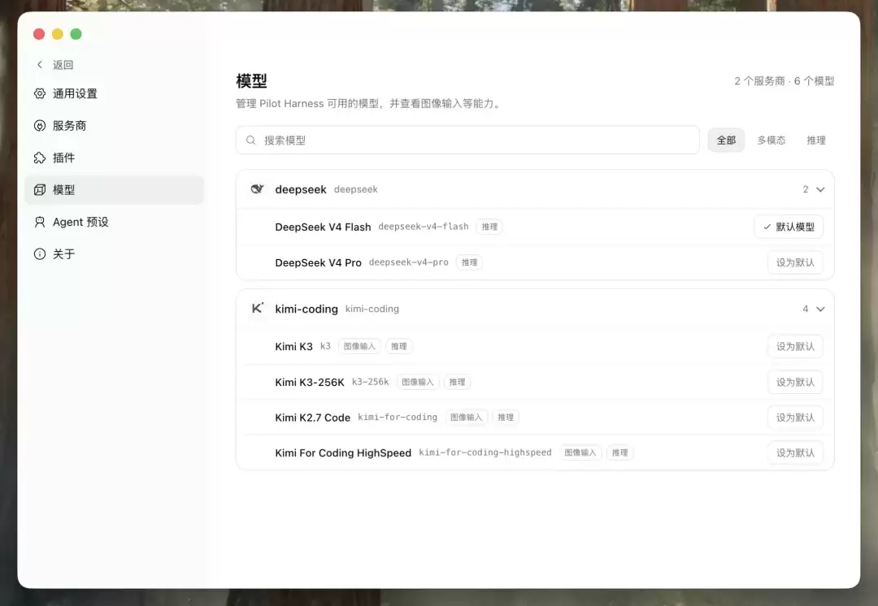The image size is (878, 606).
Task: Click the Kimi K3 model name
Action: click(294, 346)
